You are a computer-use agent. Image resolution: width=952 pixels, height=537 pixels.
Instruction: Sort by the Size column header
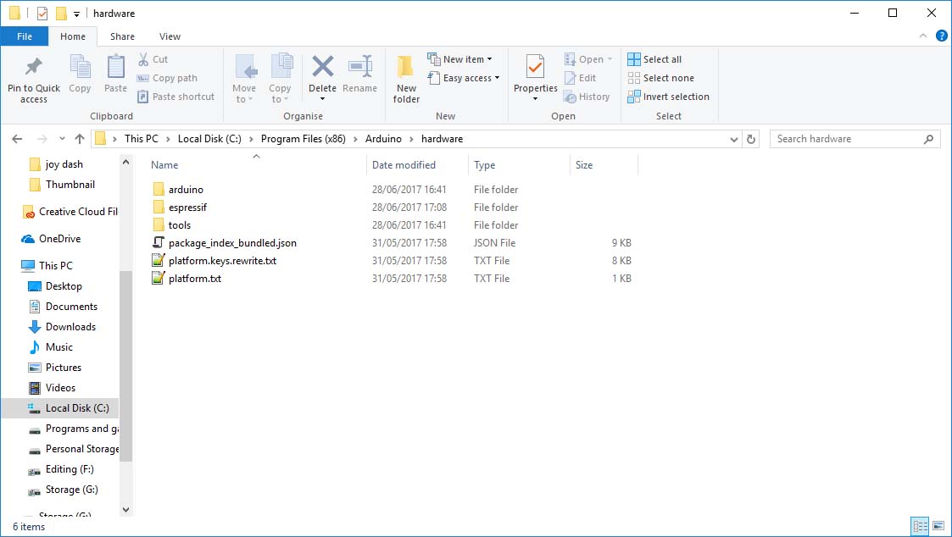[584, 165]
